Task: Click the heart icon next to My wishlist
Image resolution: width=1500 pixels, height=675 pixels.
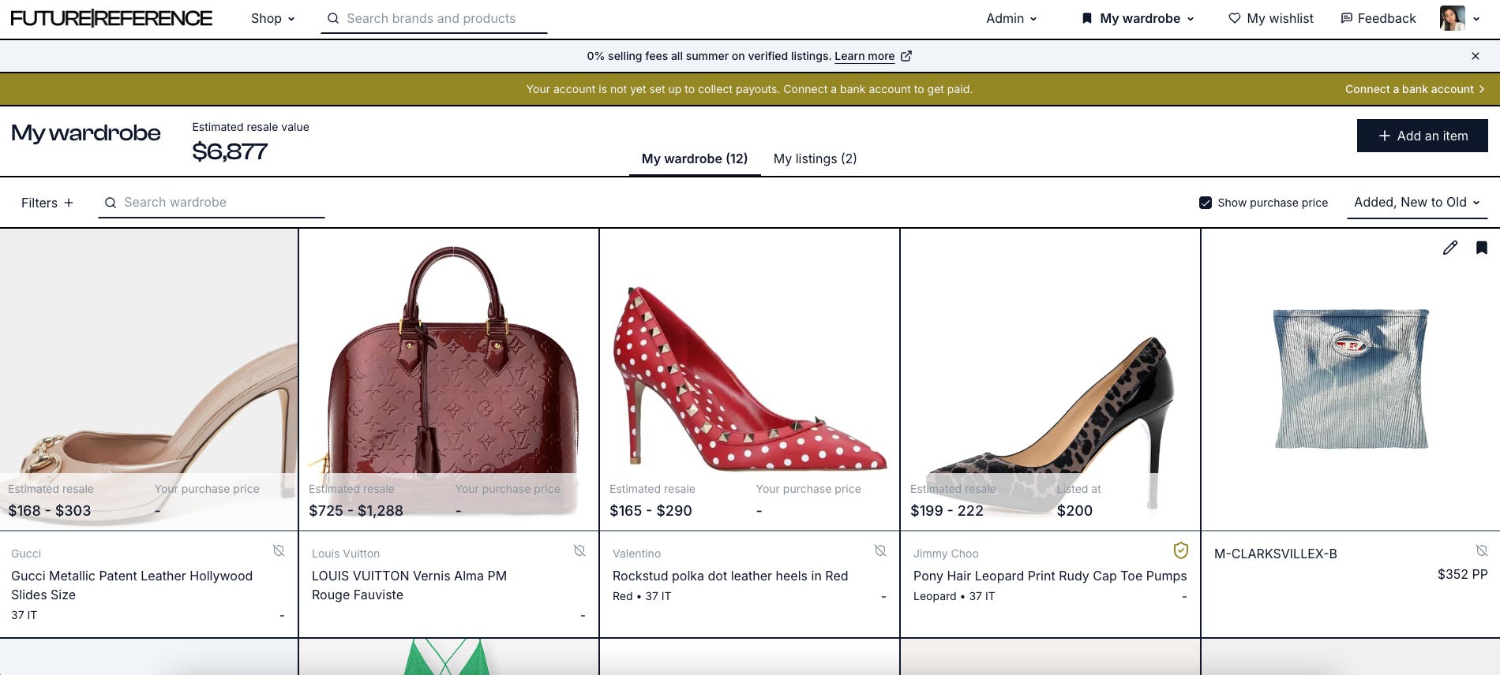Action: tap(1235, 18)
